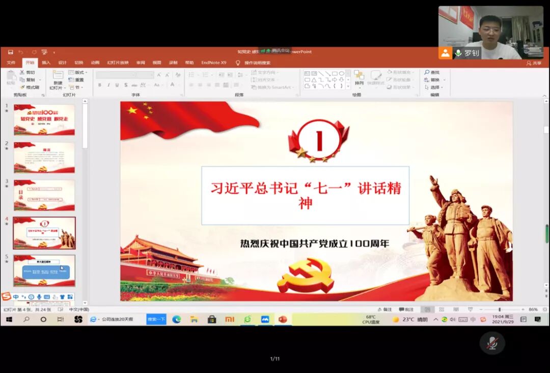Unmute the microphone in the meeting overlay
550x373 pixels.
492,344
